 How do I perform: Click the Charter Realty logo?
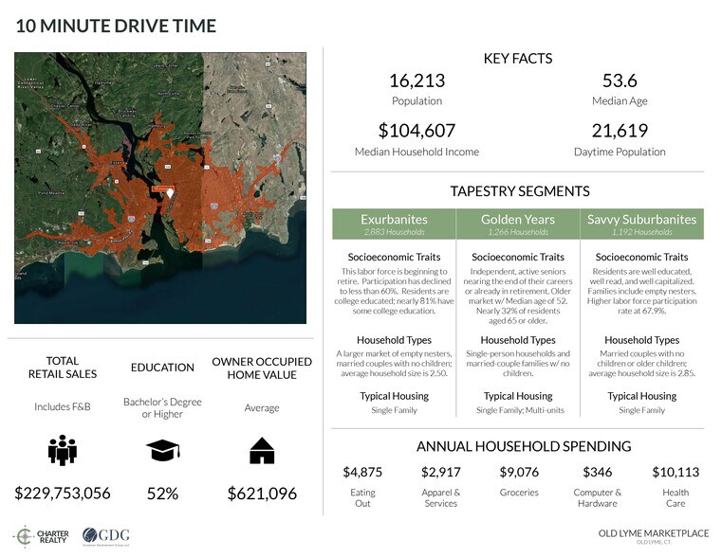click(x=40, y=536)
